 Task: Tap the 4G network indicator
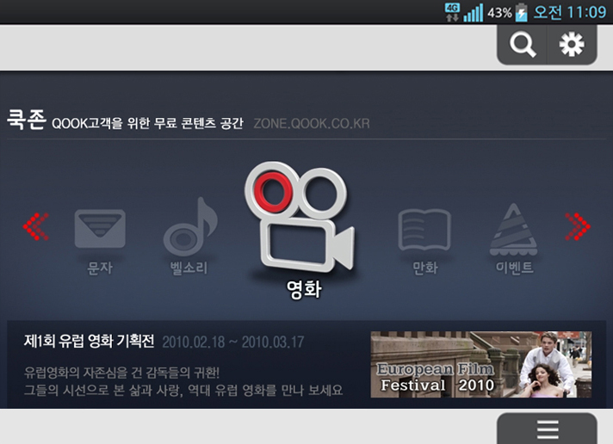[453, 11]
